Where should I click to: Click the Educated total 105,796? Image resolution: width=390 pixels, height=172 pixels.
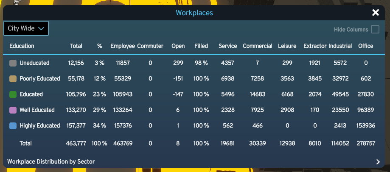[x=76, y=94]
